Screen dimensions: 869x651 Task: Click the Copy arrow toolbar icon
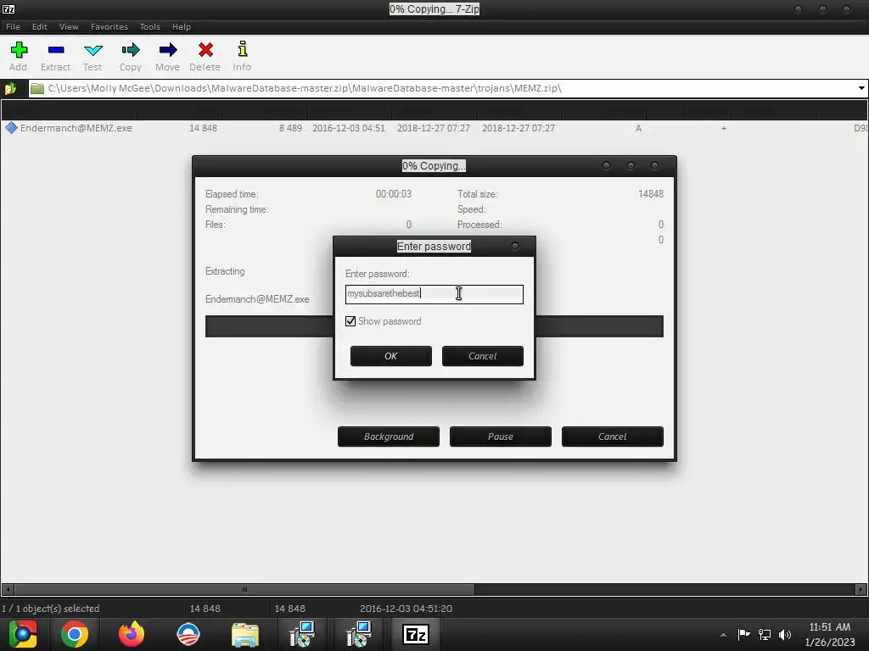click(131, 50)
